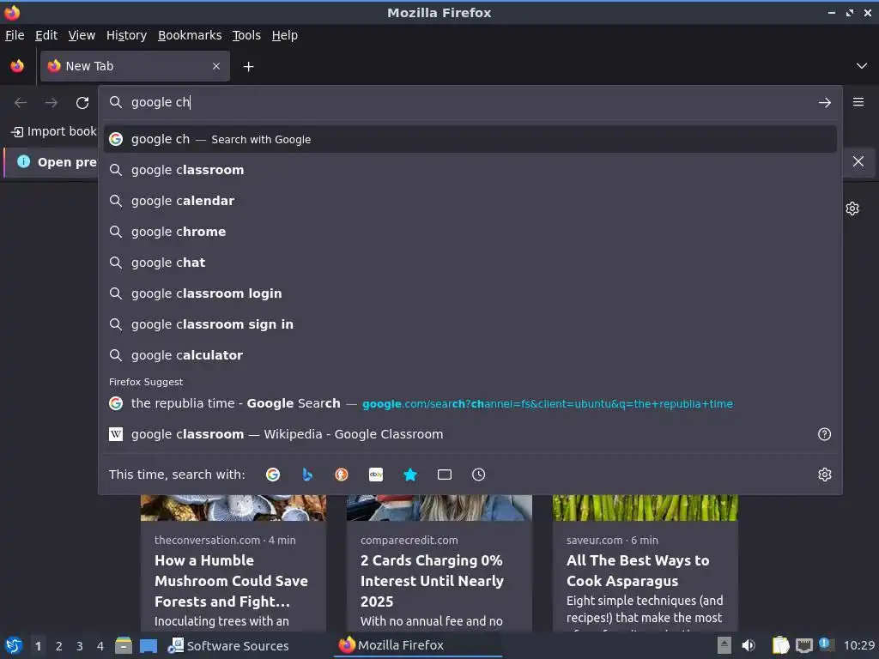The width and height of the screenshot is (879, 659).
Task: Open volume control in system tray
Action: click(749, 645)
